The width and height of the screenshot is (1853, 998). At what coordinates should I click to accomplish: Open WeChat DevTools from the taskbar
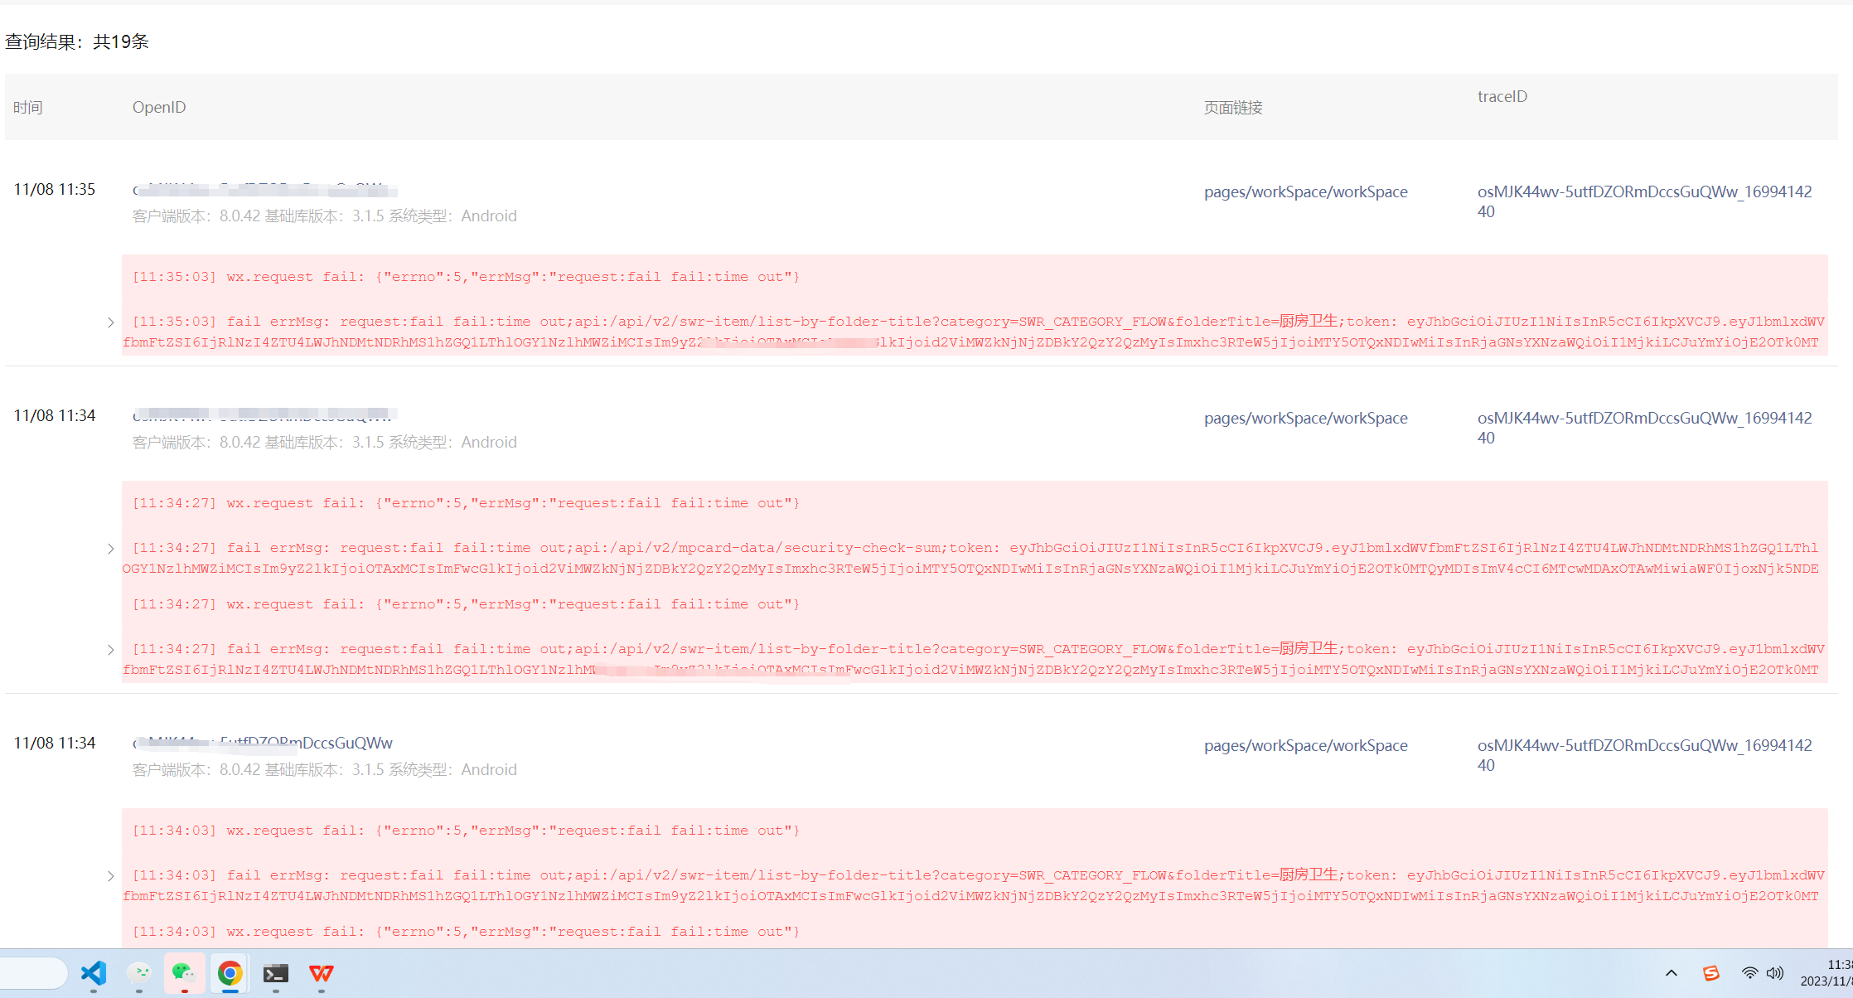tap(139, 973)
